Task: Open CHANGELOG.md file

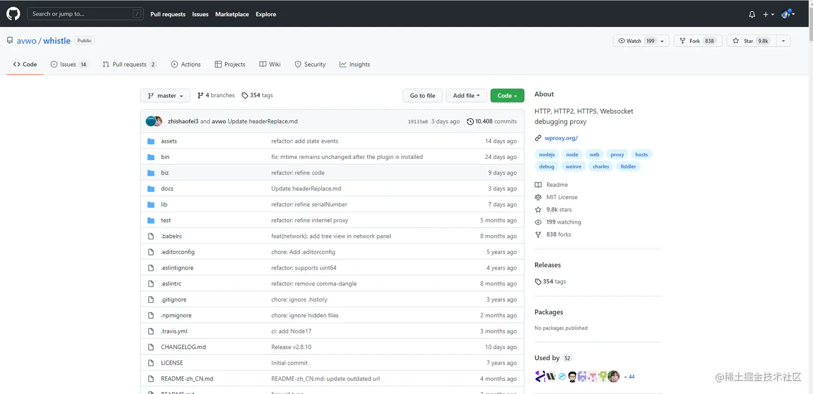Action: click(x=183, y=347)
